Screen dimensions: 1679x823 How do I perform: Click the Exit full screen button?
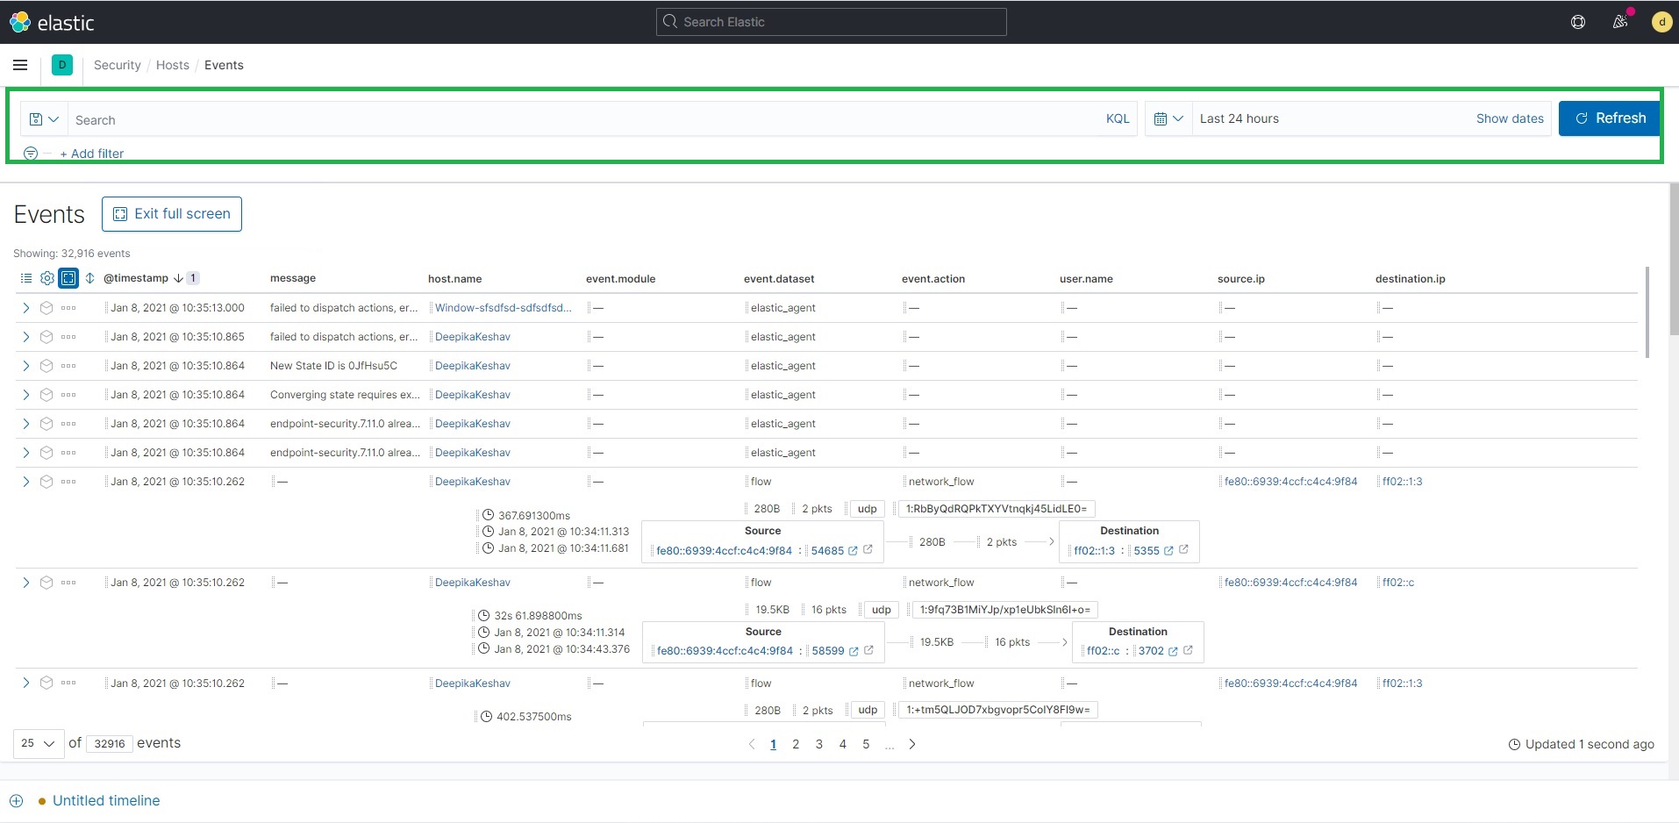pyautogui.click(x=171, y=213)
